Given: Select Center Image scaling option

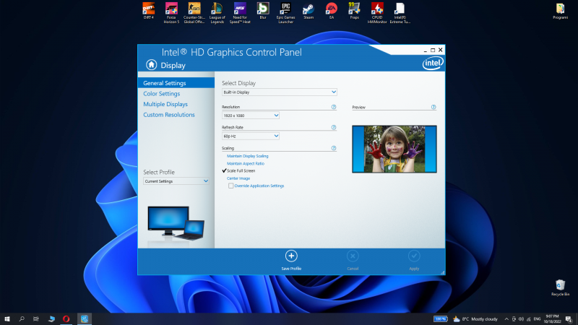Looking at the screenshot, I should coord(238,178).
